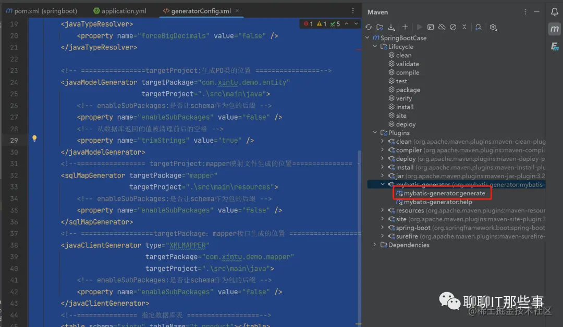This screenshot has width=563, height=327.
Task: Reload all Maven projects
Action: 369,27
